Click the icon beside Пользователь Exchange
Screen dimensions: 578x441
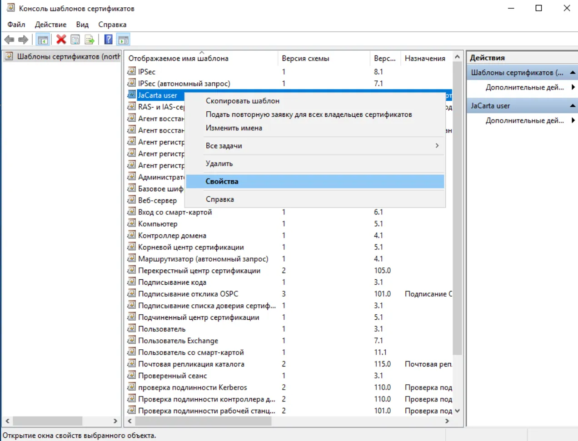coord(132,341)
